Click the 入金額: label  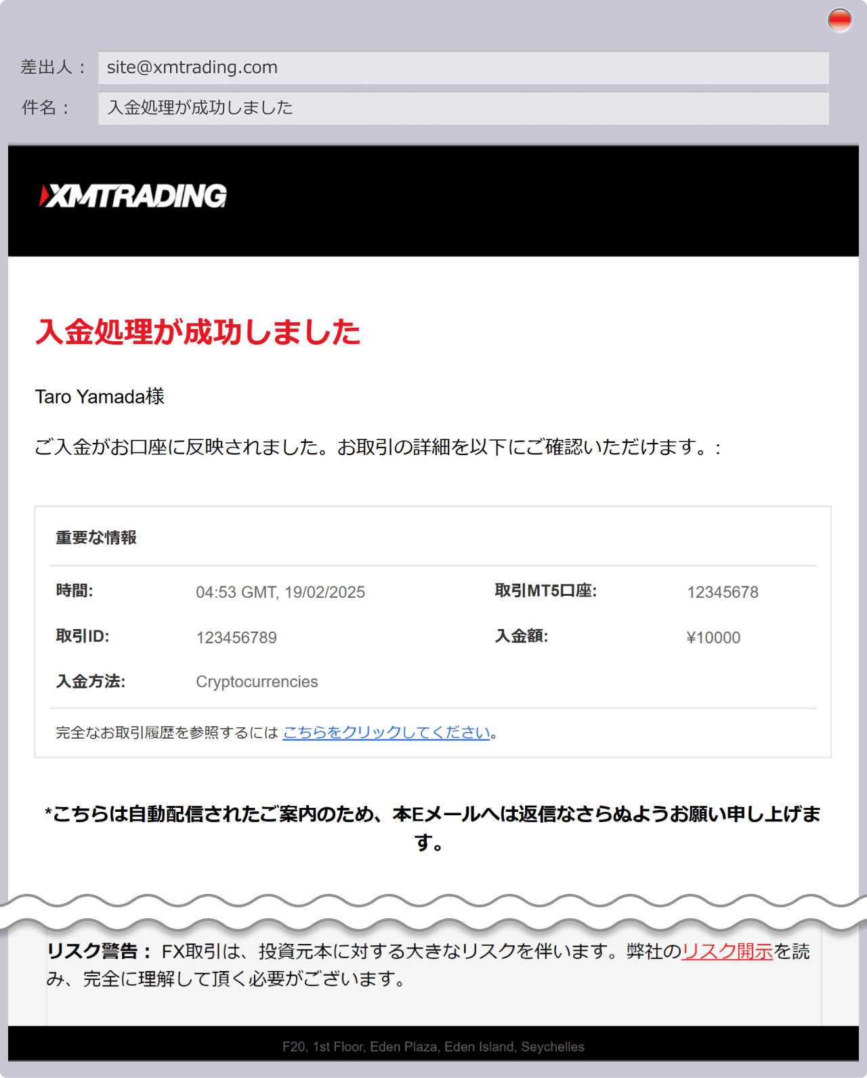point(522,636)
